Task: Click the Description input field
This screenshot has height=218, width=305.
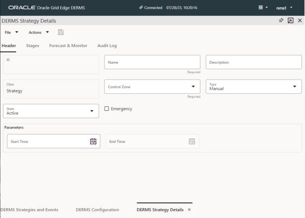Action: (x=253, y=62)
